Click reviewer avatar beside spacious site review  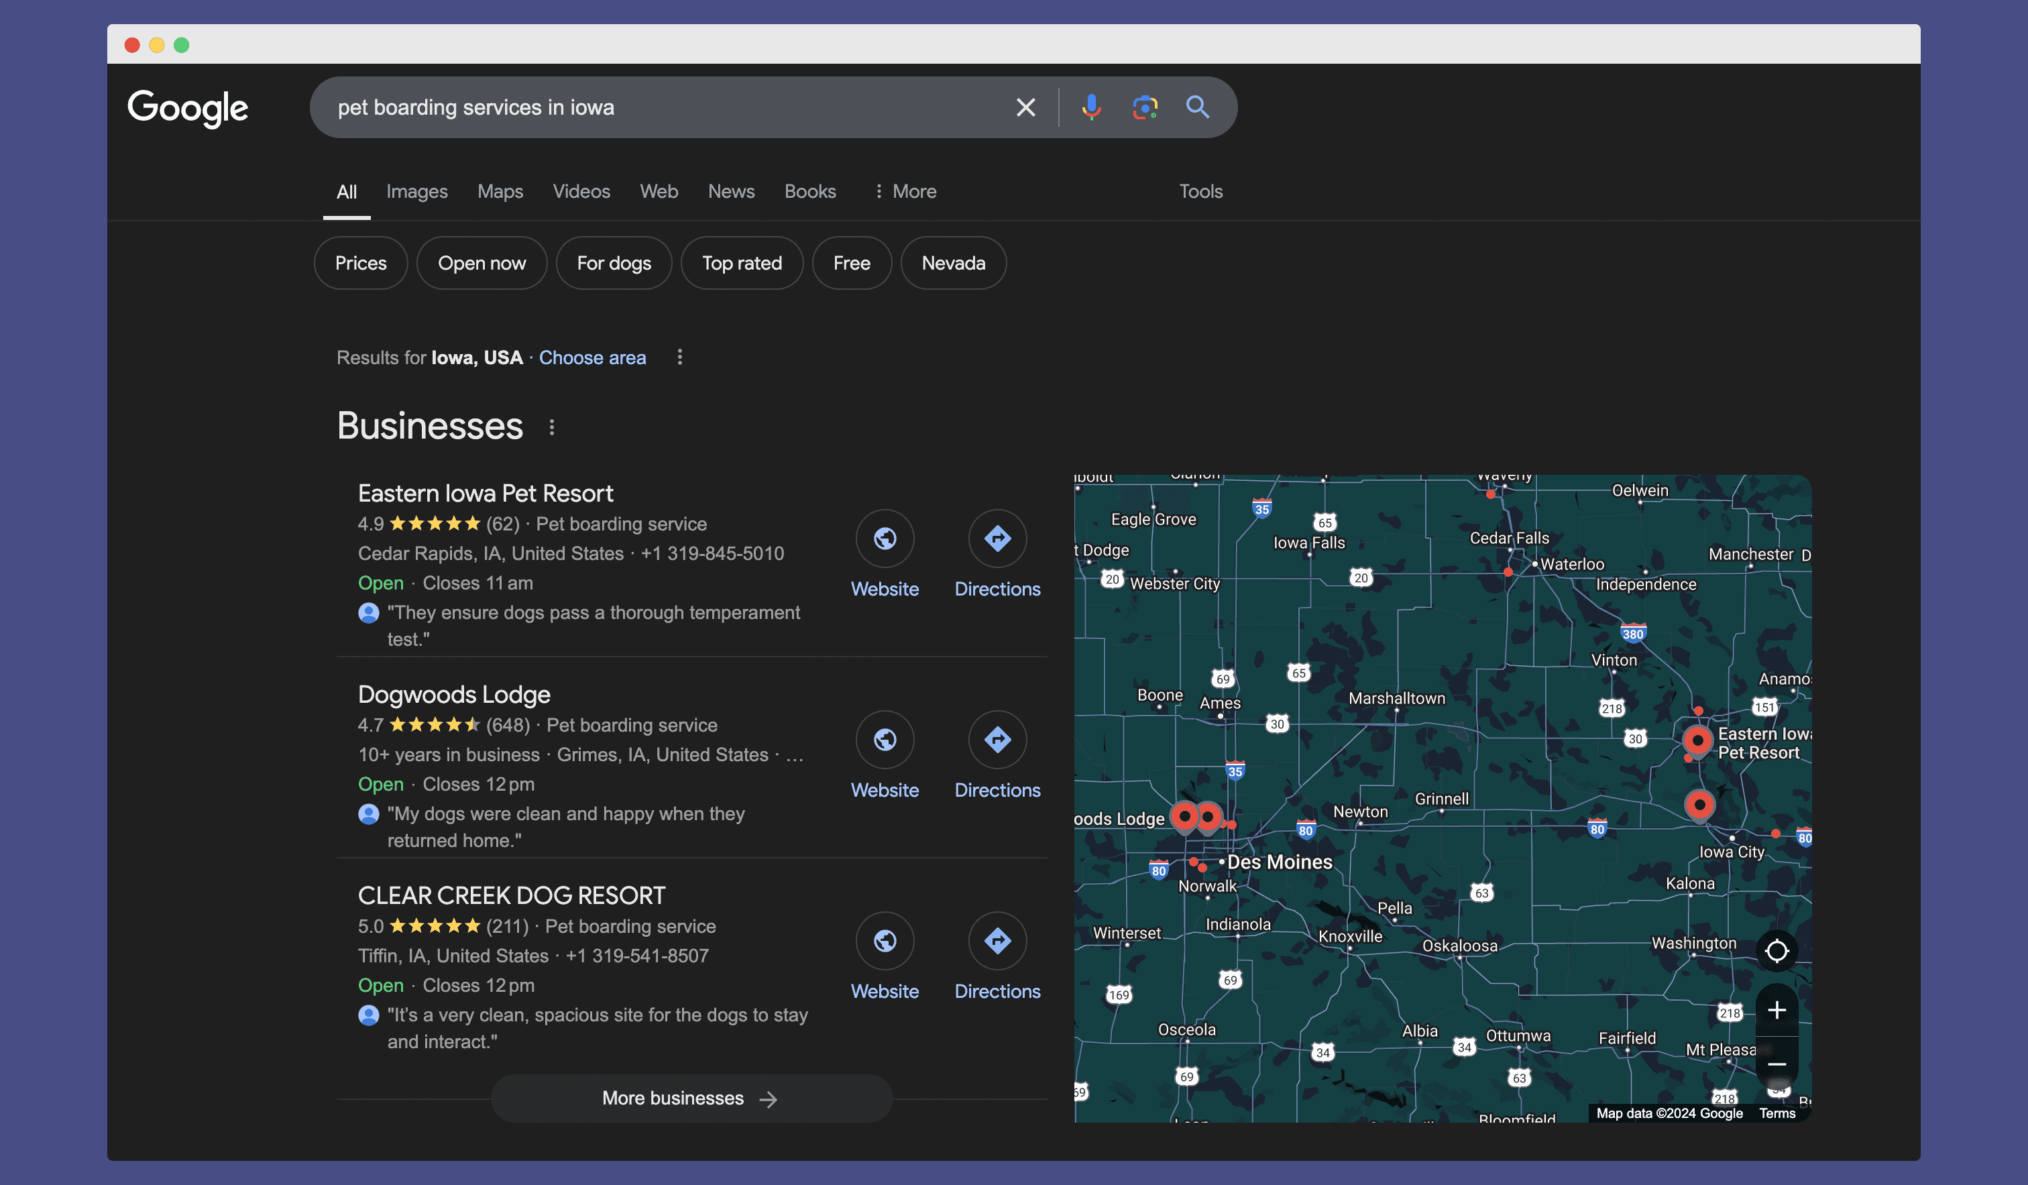pos(369,1015)
